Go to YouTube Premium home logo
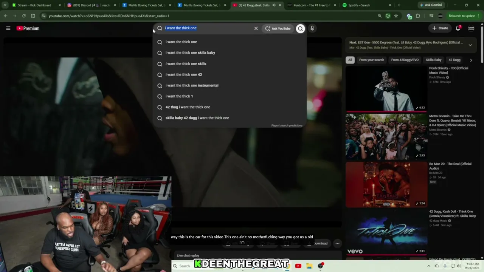 click(x=28, y=28)
